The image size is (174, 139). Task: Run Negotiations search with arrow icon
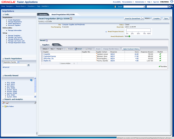(28, 65)
